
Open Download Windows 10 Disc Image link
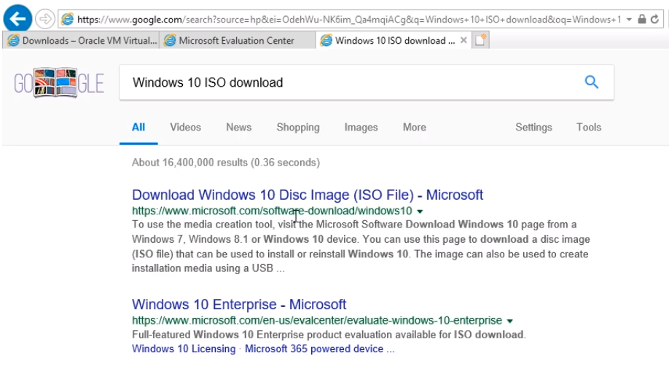pos(308,195)
